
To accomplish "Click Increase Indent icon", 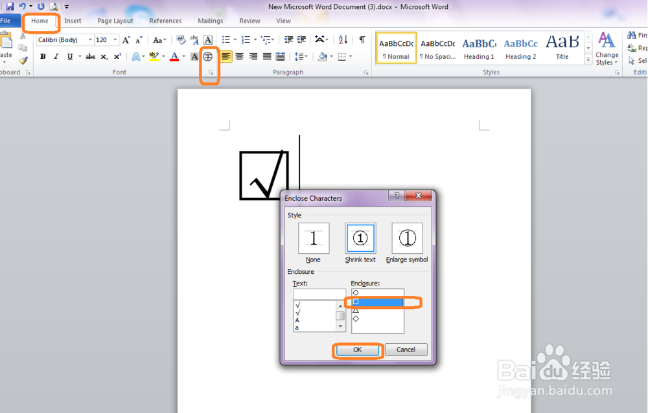I will 302,39.
